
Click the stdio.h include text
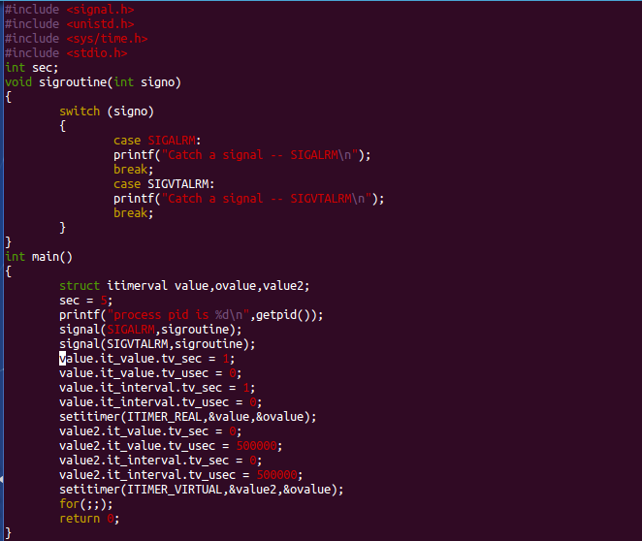pyautogui.click(x=97, y=53)
